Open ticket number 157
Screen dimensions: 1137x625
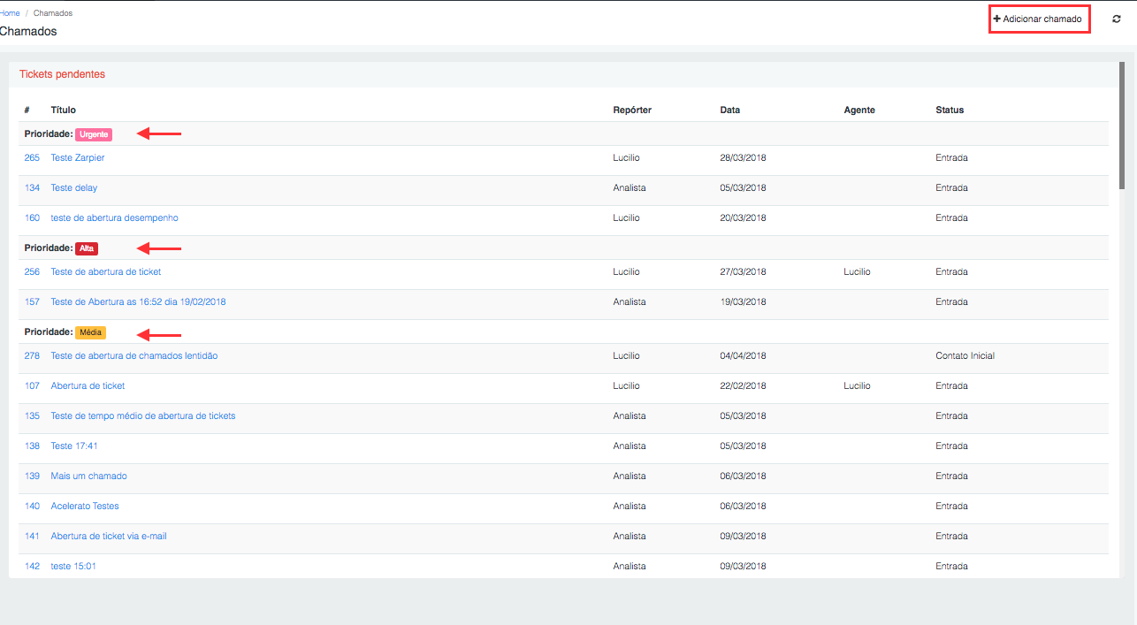[x=32, y=301]
